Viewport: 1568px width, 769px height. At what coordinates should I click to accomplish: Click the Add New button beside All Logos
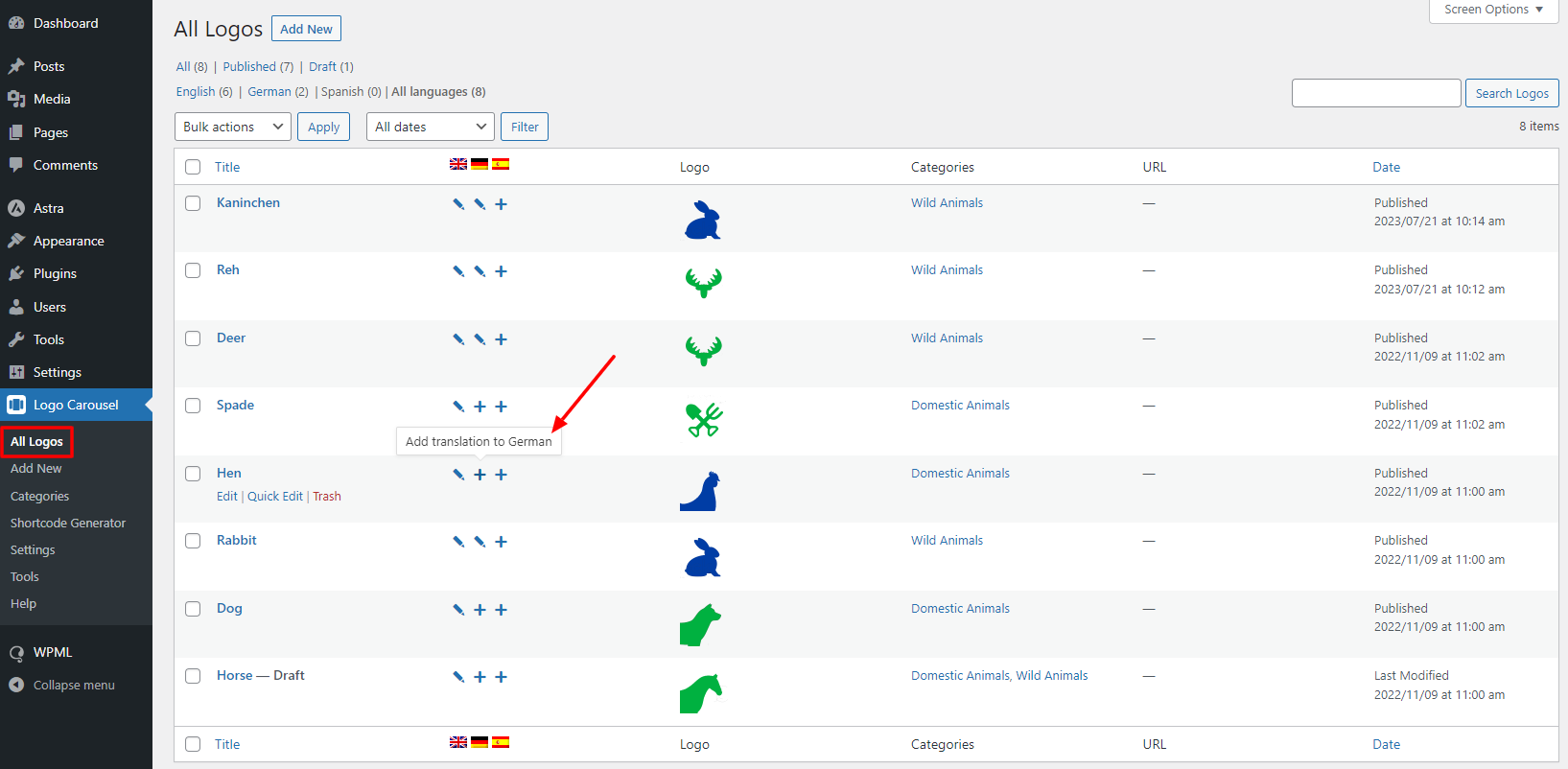click(306, 29)
